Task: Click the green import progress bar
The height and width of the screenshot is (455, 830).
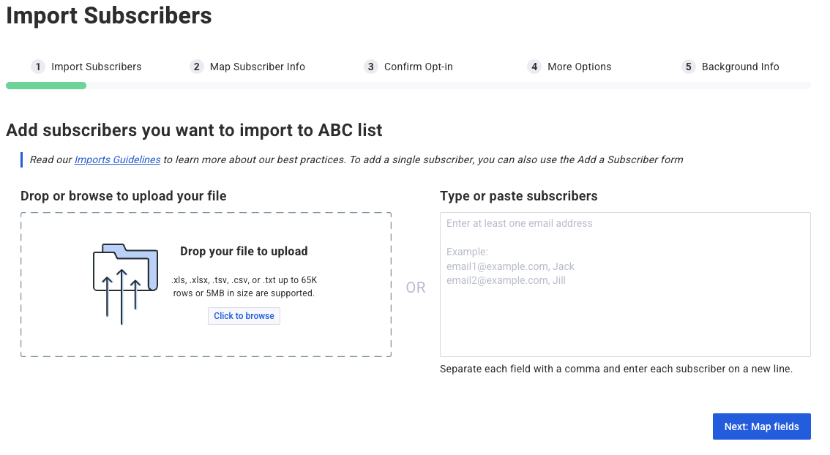Action: pyautogui.click(x=46, y=86)
